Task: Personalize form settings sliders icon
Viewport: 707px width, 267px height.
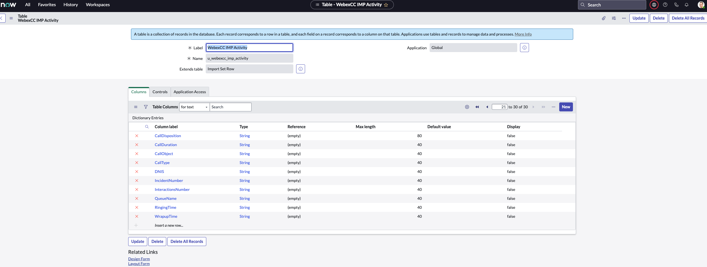Action: click(614, 18)
